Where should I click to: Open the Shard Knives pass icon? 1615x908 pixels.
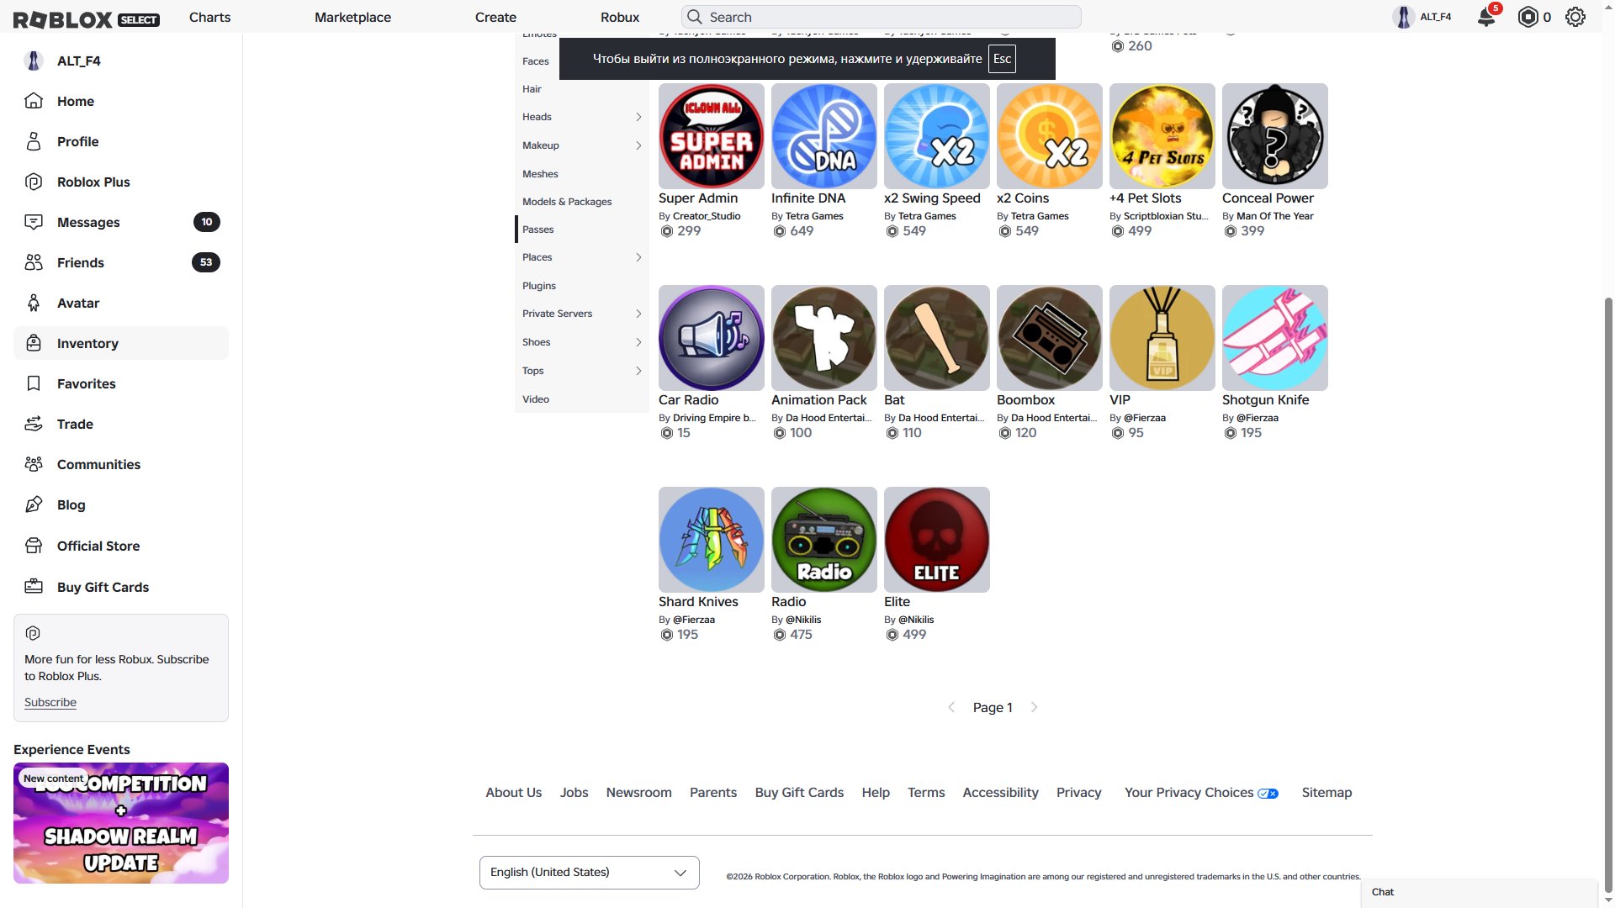(712, 540)
